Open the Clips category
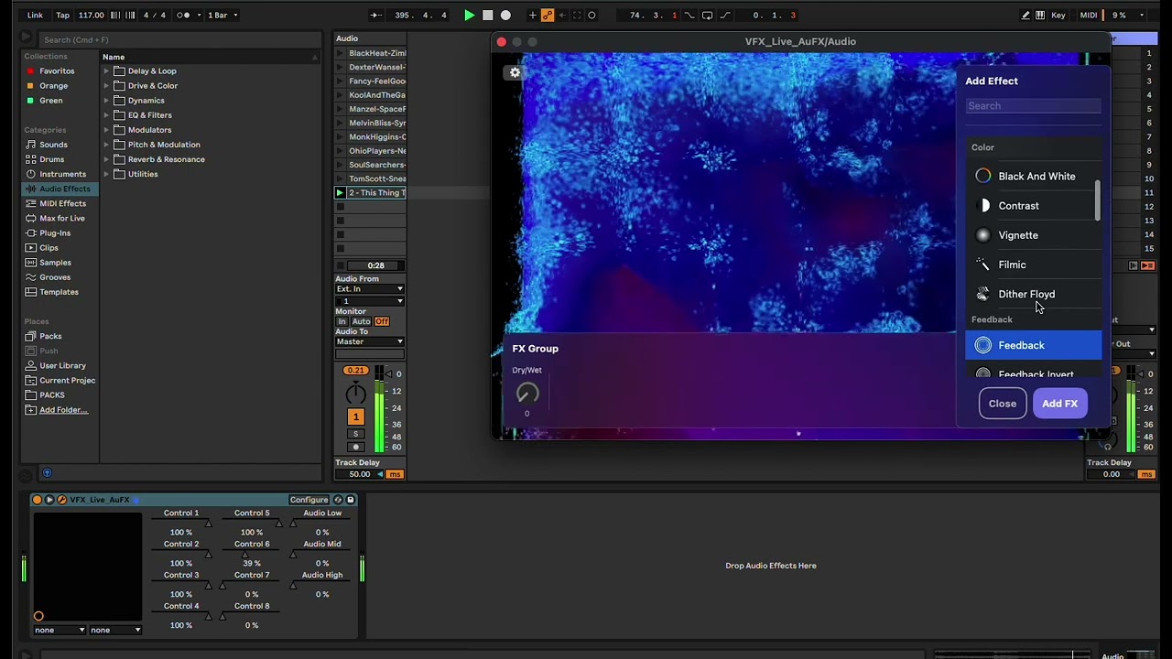This screenshot has height=659, width=1172. pos(49,247)
